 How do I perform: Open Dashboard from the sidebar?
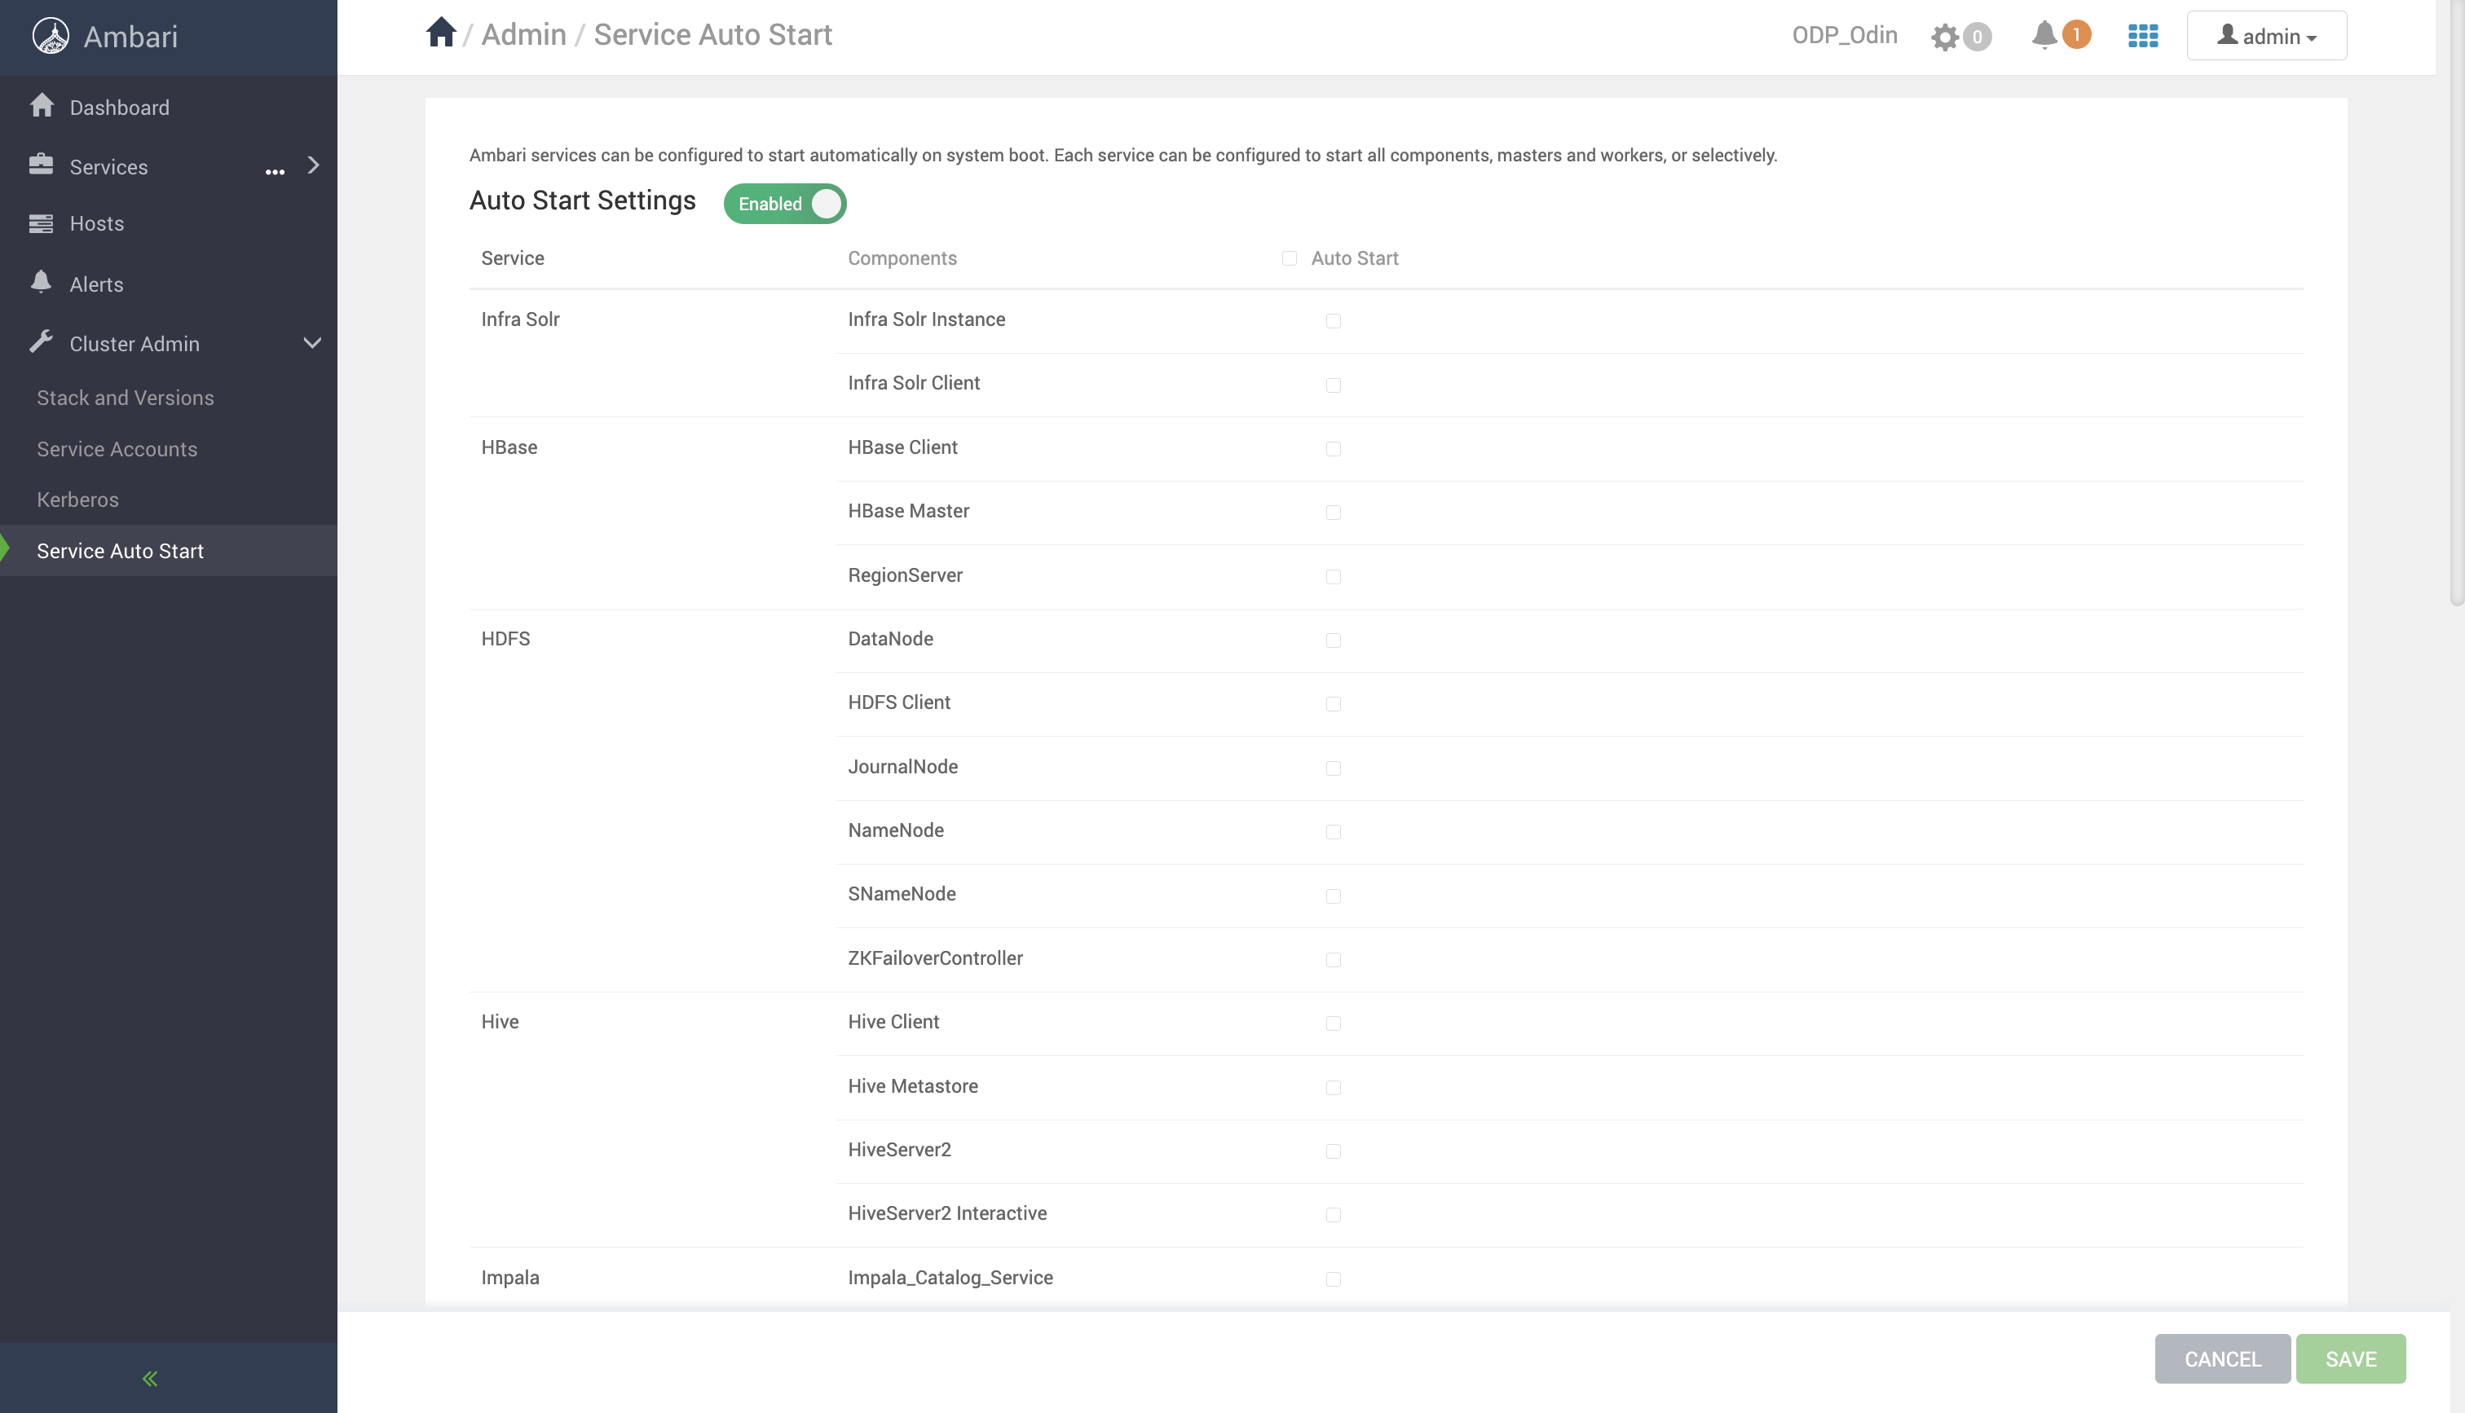coord(119,107)
